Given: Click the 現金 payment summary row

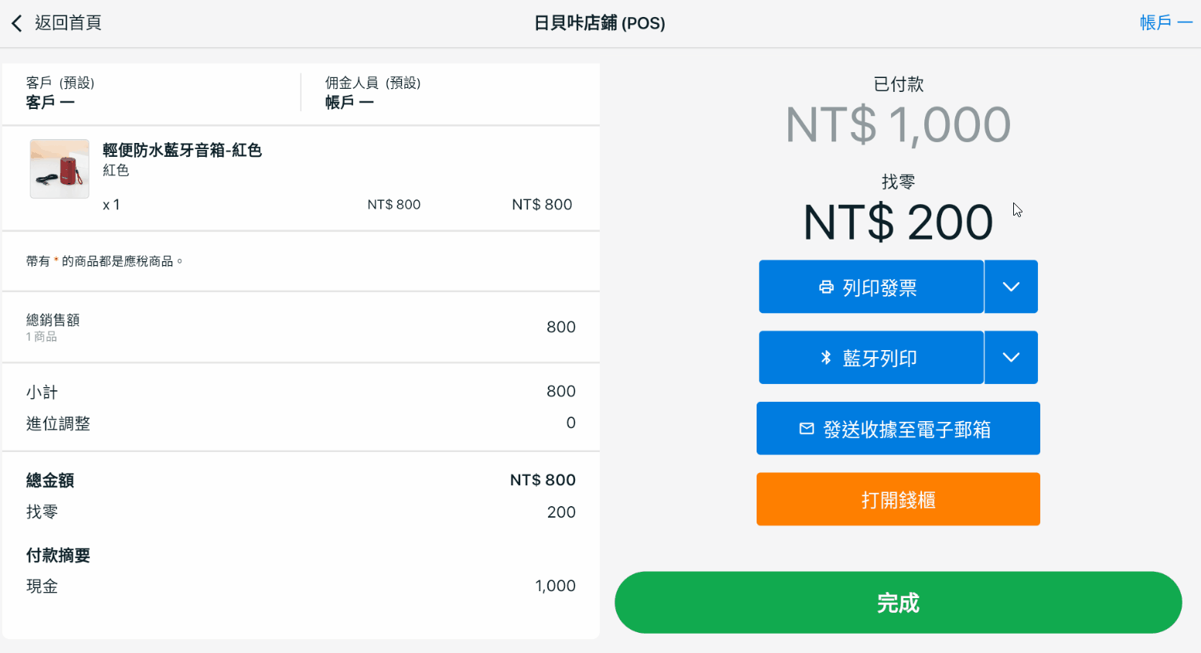Looking at the screenshot, I should (300, 587).
